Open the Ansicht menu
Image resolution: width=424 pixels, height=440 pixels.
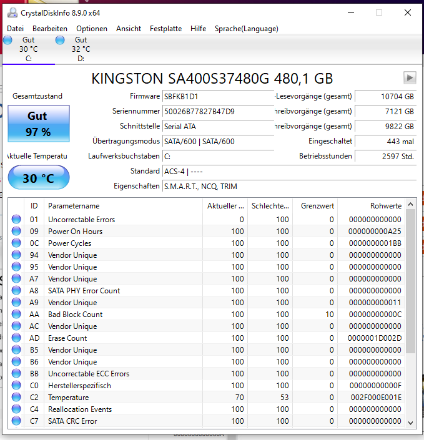(x=129, y=29)
